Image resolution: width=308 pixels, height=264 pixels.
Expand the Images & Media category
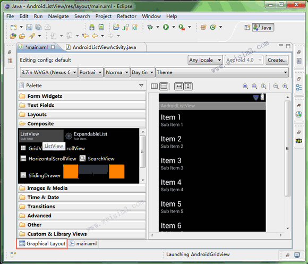click(82, 188)
